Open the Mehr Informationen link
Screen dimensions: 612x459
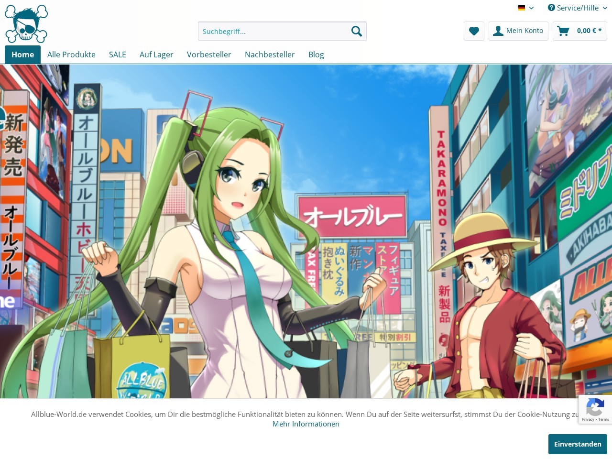306,424
